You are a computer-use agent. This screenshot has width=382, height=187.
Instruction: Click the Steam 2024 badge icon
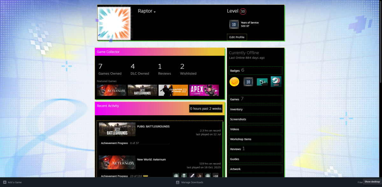276,82
